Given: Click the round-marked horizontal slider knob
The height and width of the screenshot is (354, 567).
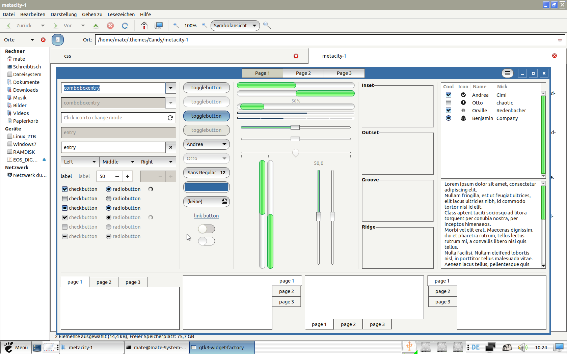Looking at the screenshot, I should [x=296, y=153].
